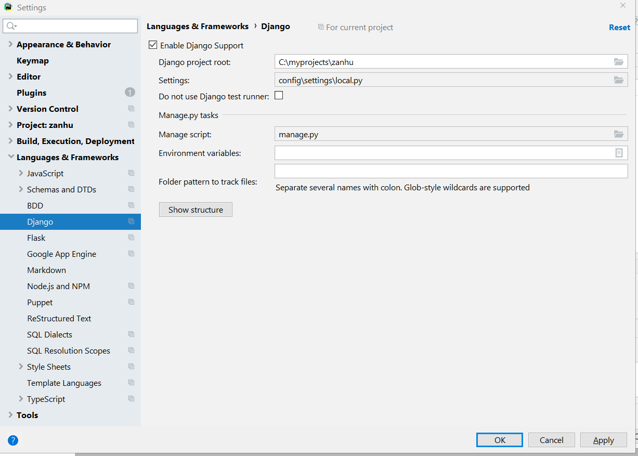The width and height of the screenshot is (638, 456).
Task: Expand the Editor section
Action: (10, 76)
